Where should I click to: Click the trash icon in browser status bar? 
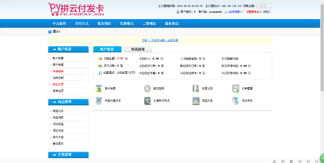pyautogui.click(x=291, y=161)
